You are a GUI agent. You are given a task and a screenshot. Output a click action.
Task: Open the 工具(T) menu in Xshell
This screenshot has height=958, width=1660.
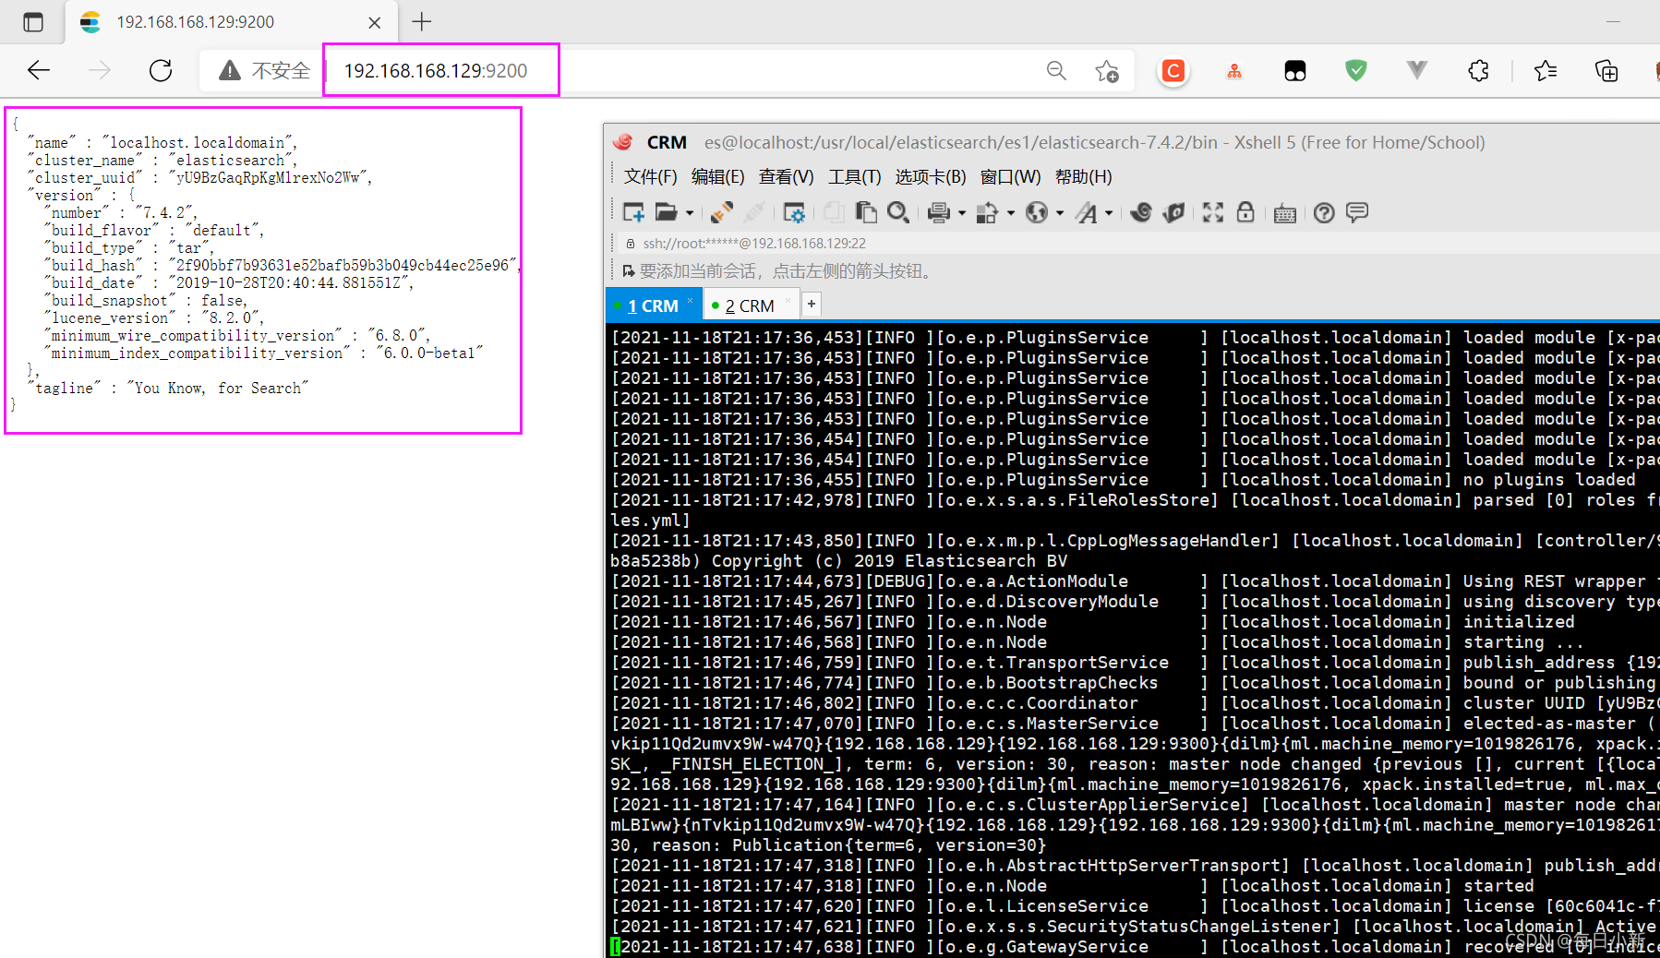854,176
